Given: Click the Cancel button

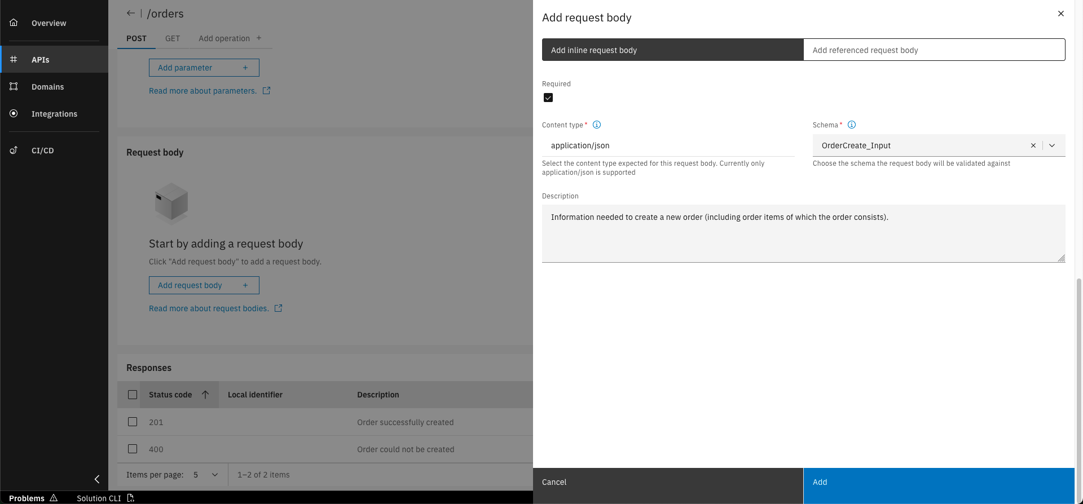Looking at the screenshot, I should (x=668, y=486).
